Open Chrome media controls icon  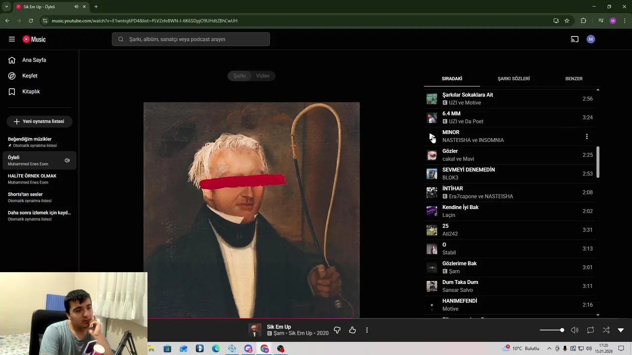pyautogui.click(x=601, y=21)
